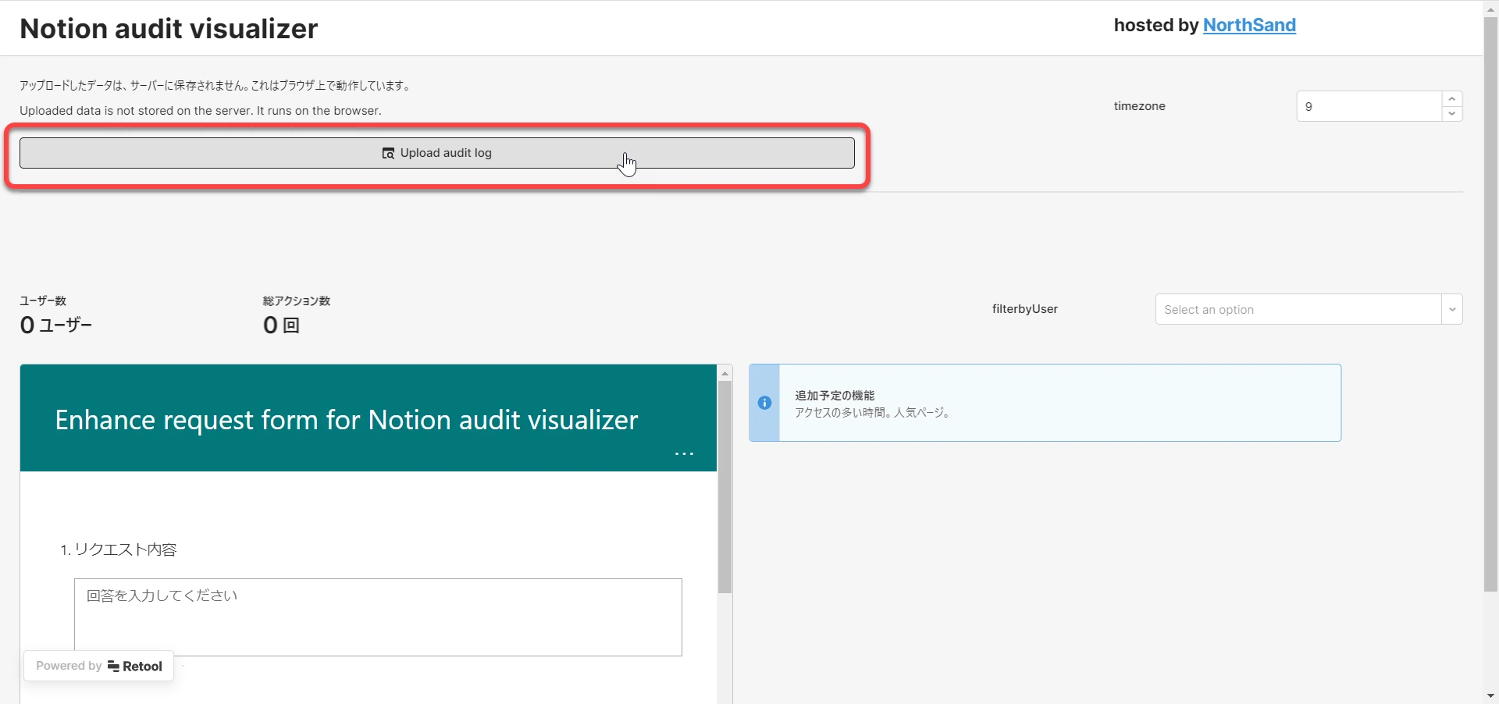The image size is (1499, 704).
Task: Click the form scrollbar up arrow
Action: click(725, 373)
